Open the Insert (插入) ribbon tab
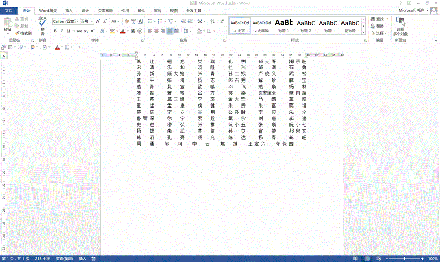Viewport: 440px width, 262px height. [69, 10]
